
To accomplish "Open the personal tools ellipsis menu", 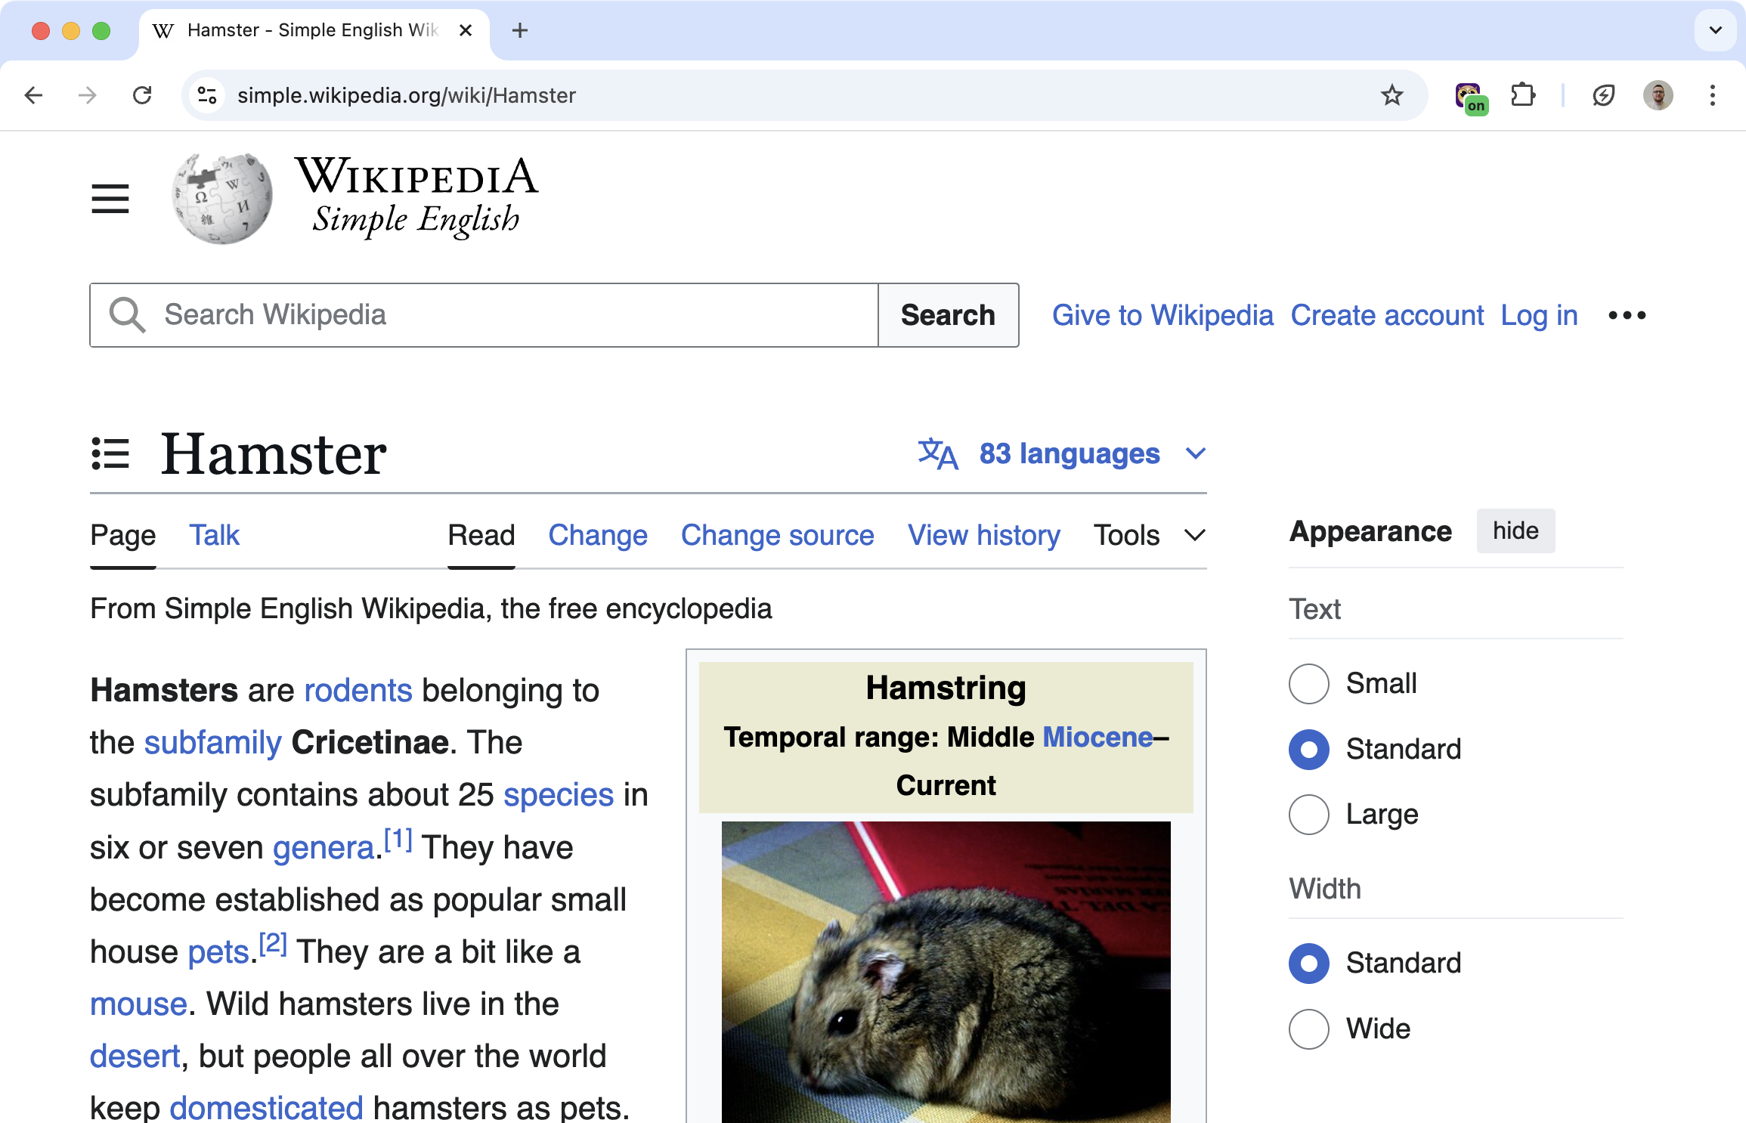I will (1627, 315).
